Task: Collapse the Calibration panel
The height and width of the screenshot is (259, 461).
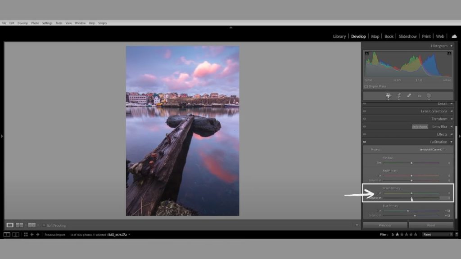Action: 450,142
